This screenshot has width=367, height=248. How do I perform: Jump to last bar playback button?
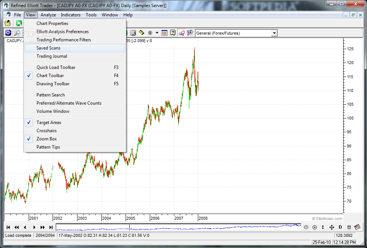[x=51, y=227]
